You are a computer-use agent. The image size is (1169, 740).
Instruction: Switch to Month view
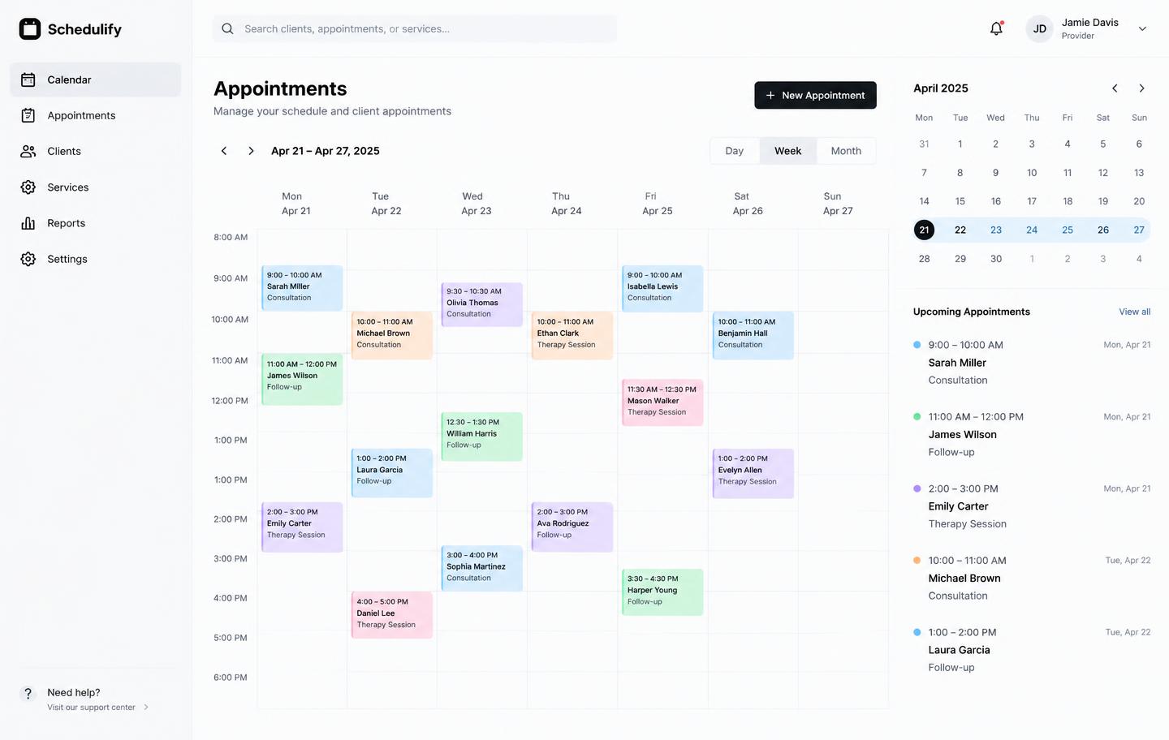(846, 151)
